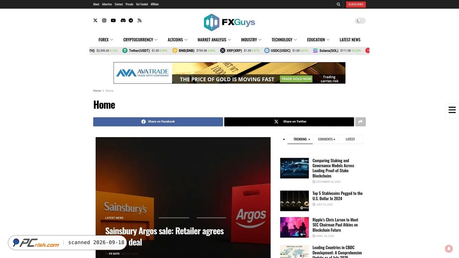Click the stablecoins article thumbnail
This screenshot has width=459, height=258.
coord(294,201)
